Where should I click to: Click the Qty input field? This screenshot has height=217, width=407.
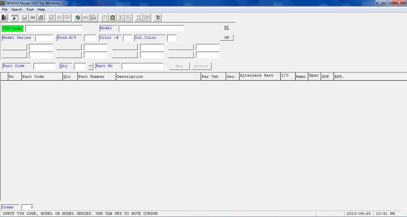pyautogui.click(x=80, y=66)
